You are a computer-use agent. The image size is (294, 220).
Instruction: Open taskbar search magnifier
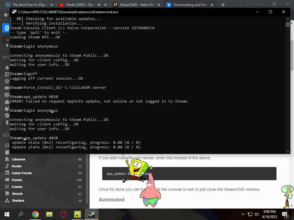point(21,214)
